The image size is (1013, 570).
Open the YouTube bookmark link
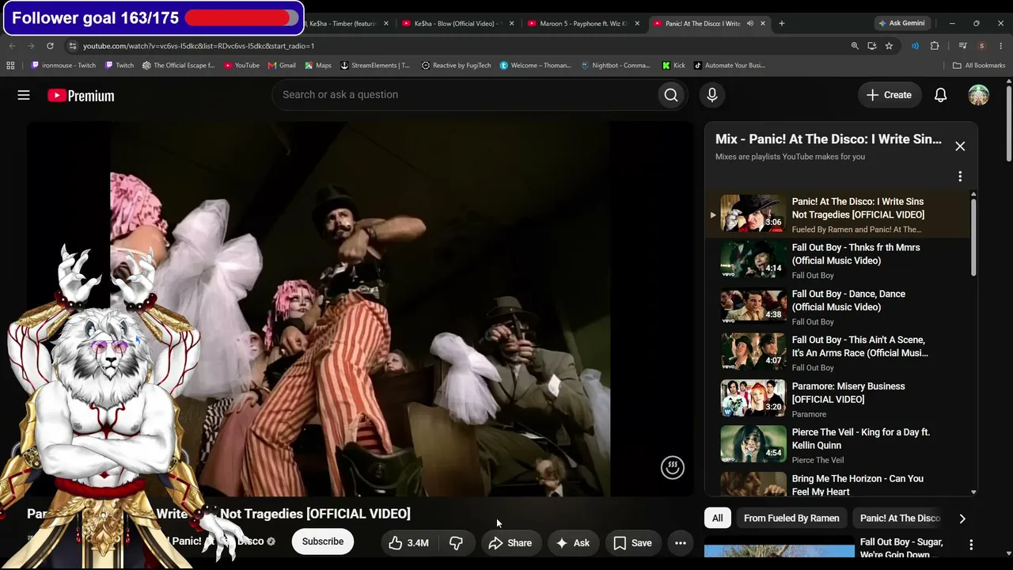(x=241, y=66)
